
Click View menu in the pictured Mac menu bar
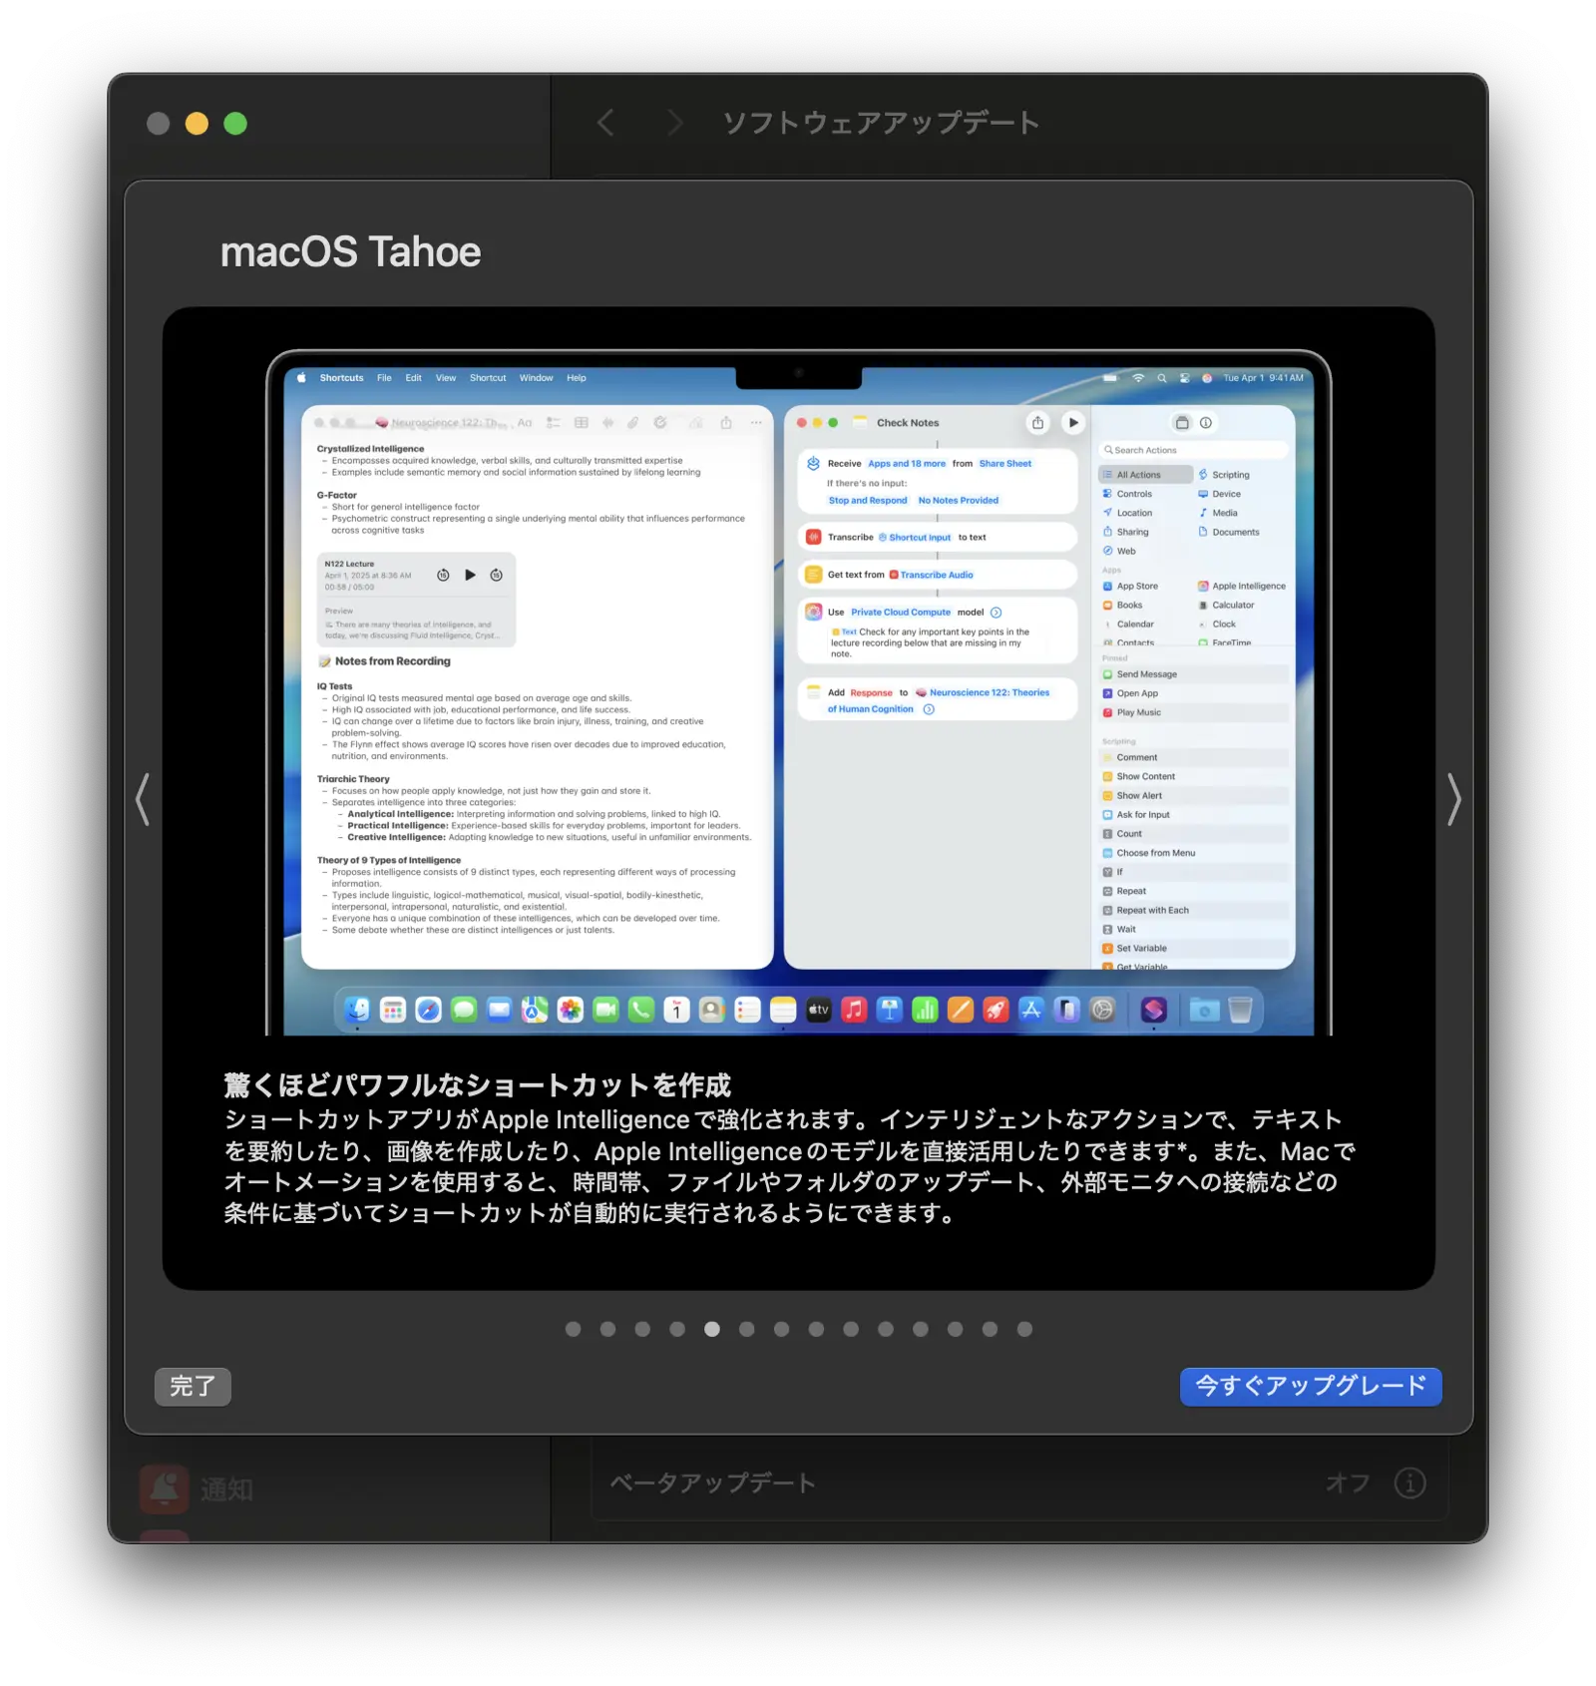445,378
